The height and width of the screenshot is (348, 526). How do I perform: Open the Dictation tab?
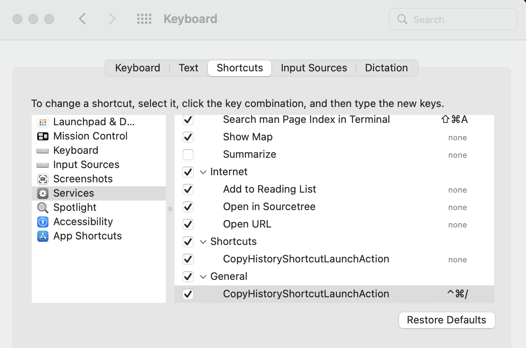pos(386,68)
